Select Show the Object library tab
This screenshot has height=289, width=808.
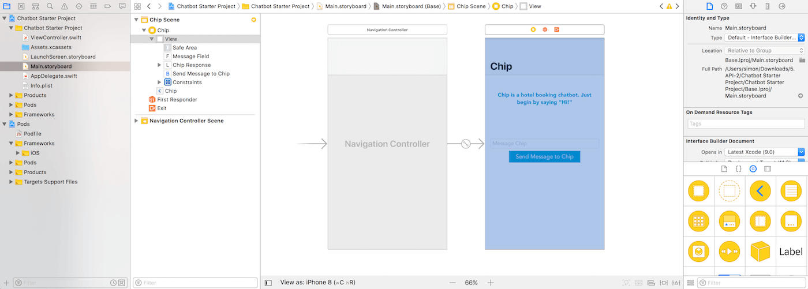[753, 169]
